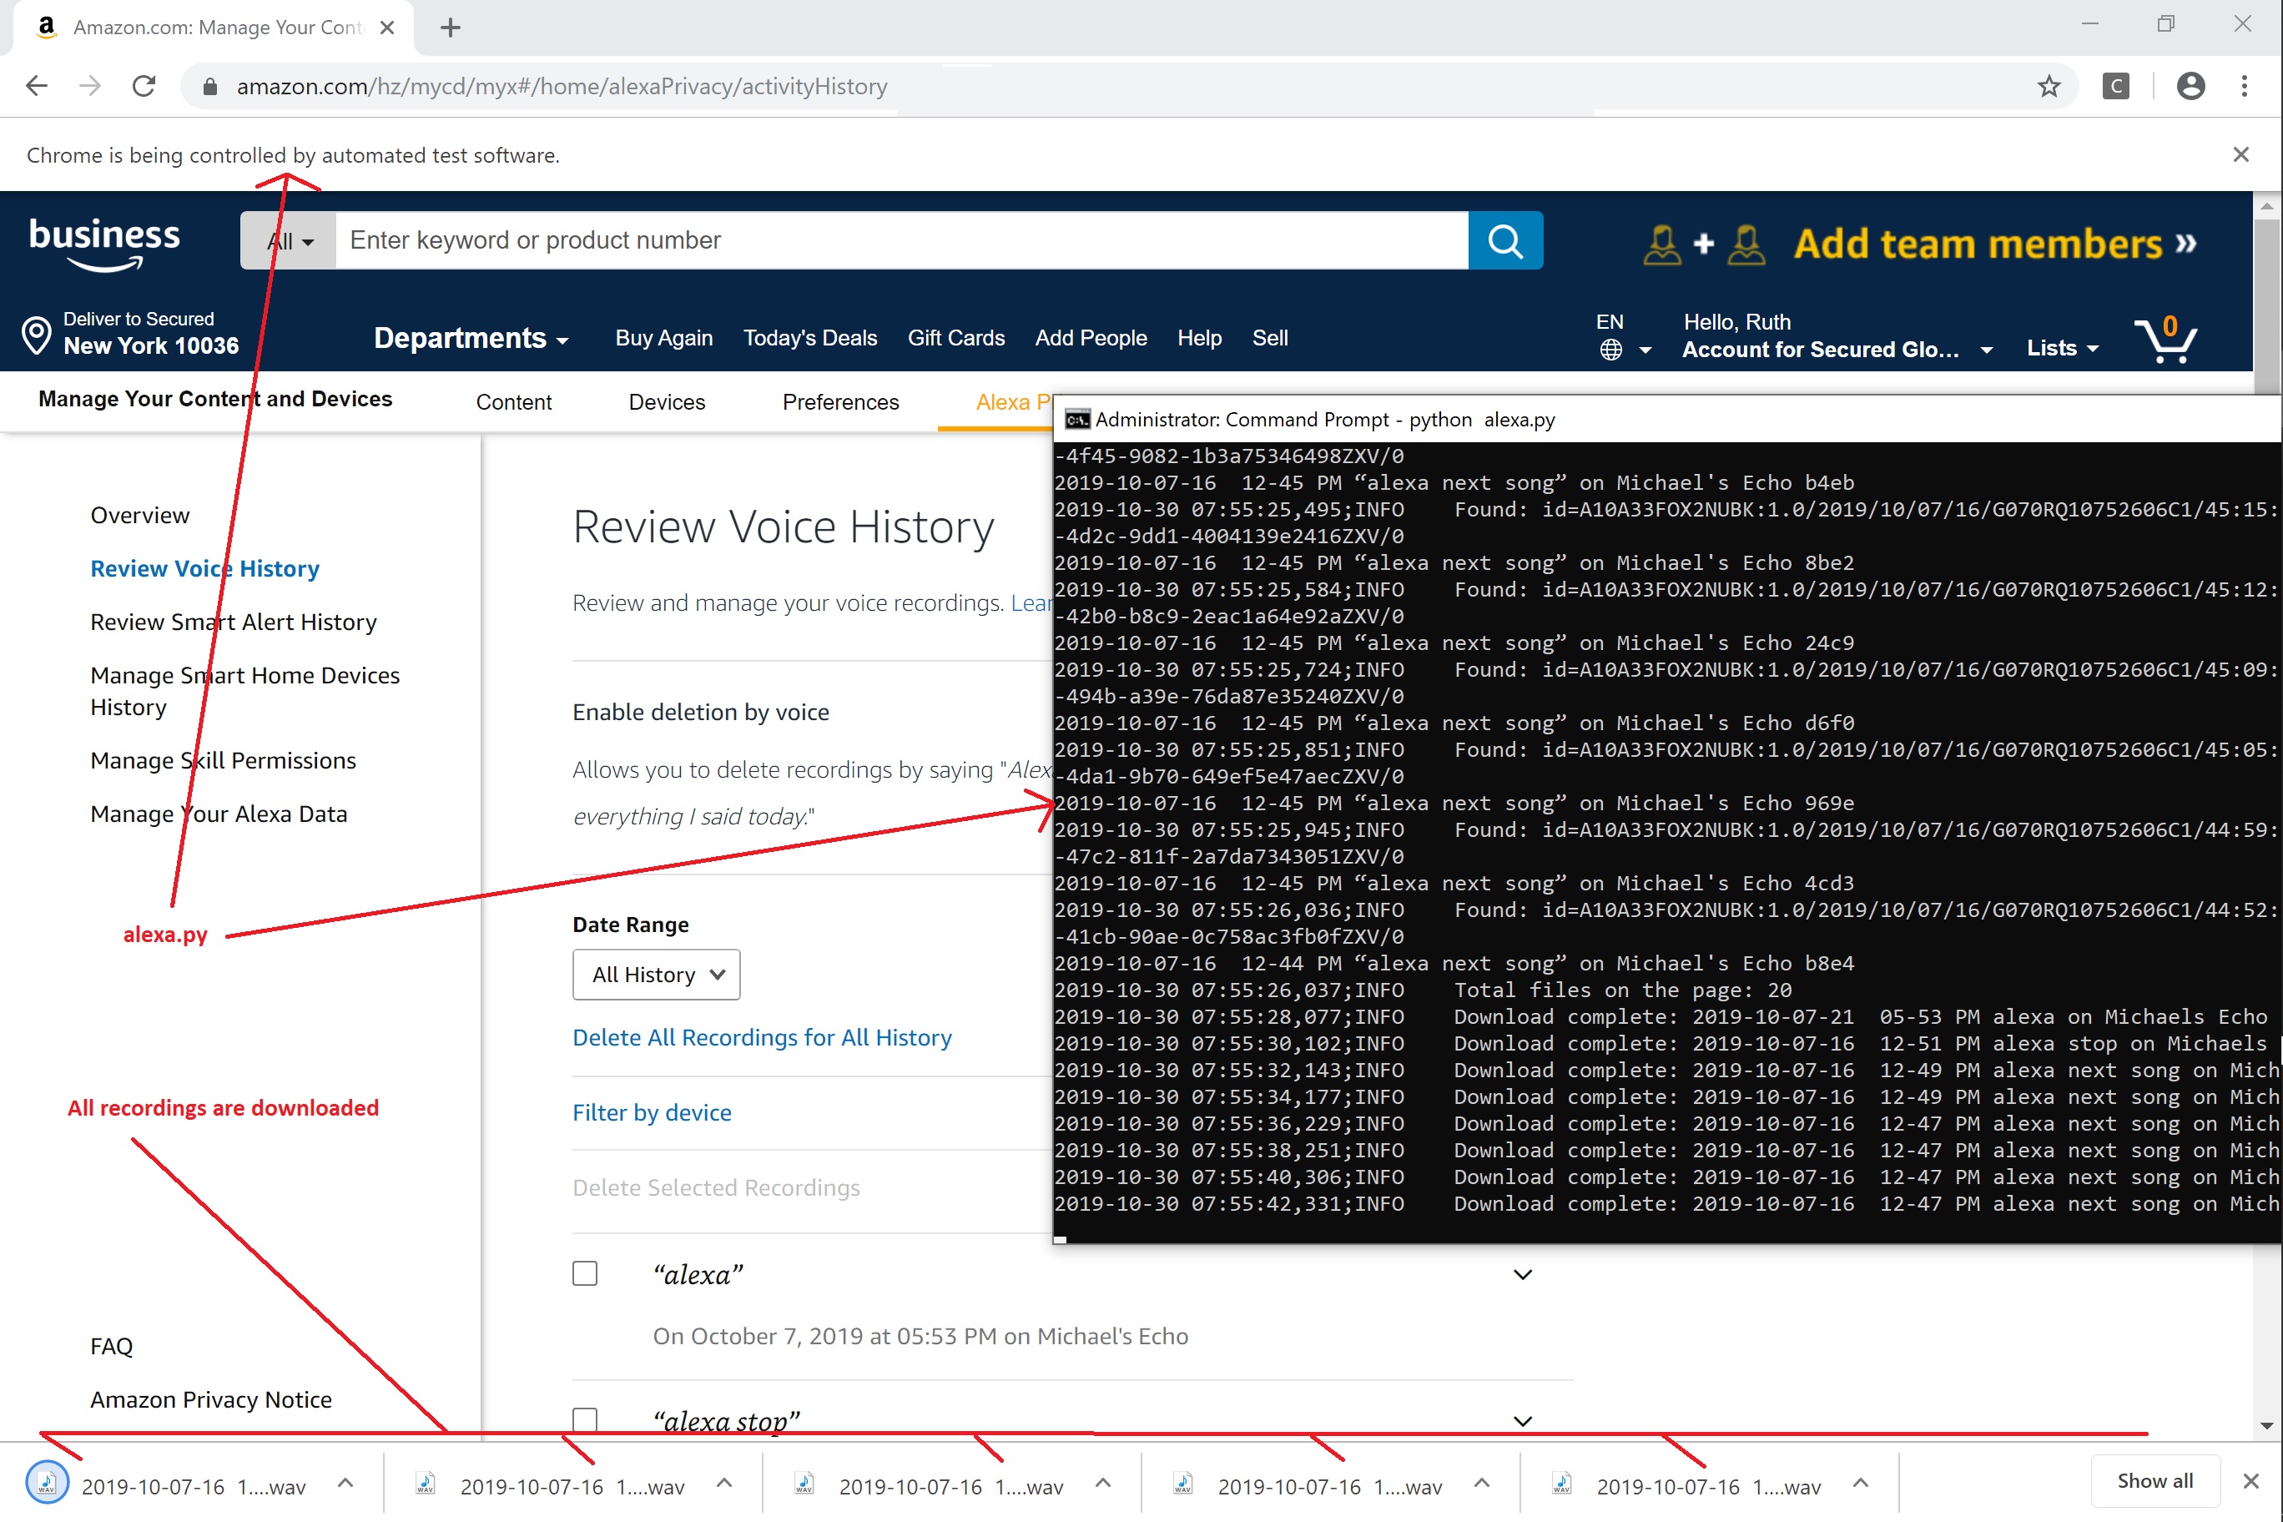Image resolution: width=2283 pixels, height=1522 pixels.
Task: Open the Lists dropdown
Action: click(2063, 347)
